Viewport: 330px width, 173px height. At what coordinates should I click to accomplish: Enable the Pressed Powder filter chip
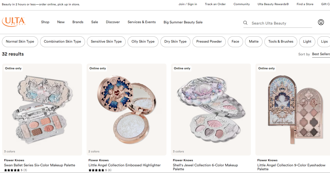(x=209, y=42)
